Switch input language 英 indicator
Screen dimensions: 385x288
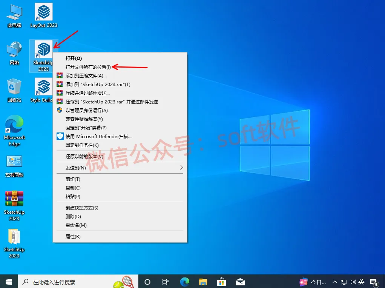pyautogui.click(x=361, y=282)
